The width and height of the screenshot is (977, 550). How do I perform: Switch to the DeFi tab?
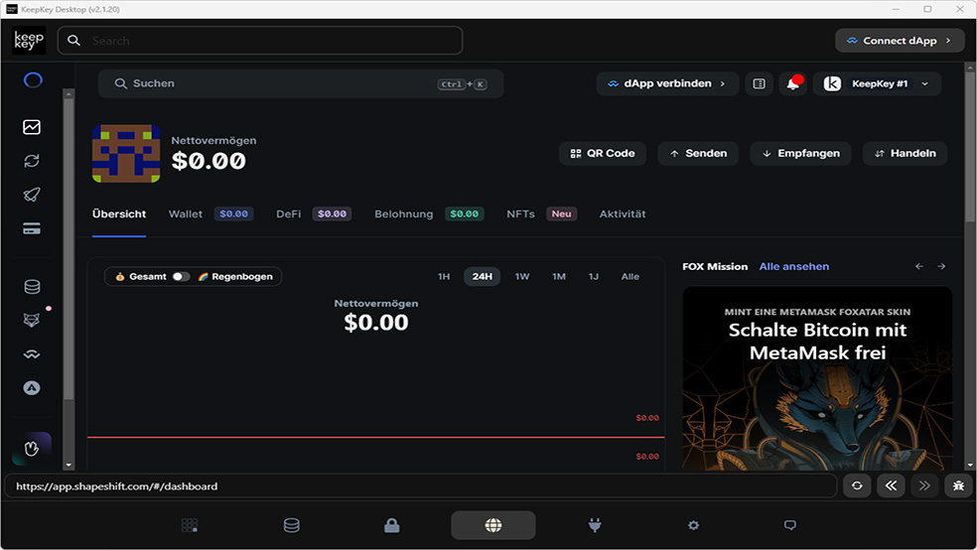point(314,213)
